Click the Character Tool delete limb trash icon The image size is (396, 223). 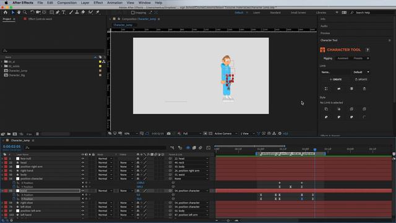click(x=364, y=89)
